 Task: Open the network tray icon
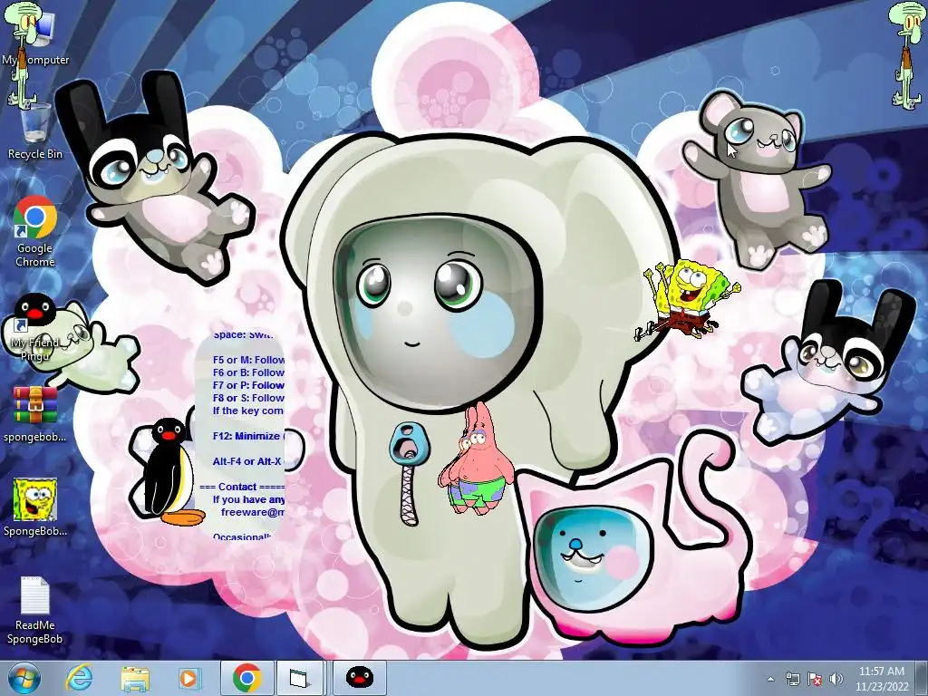click(x=792, y=679)
